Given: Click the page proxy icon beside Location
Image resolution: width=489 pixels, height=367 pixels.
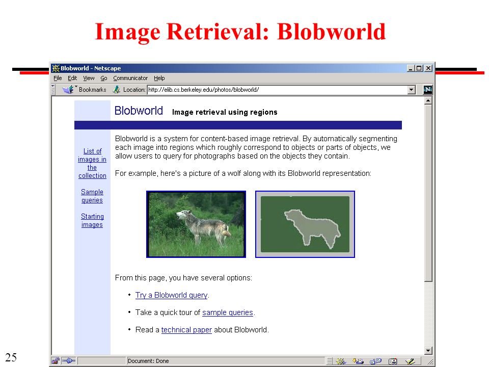Looking at the screenshot, I should (x=116, y=90).
